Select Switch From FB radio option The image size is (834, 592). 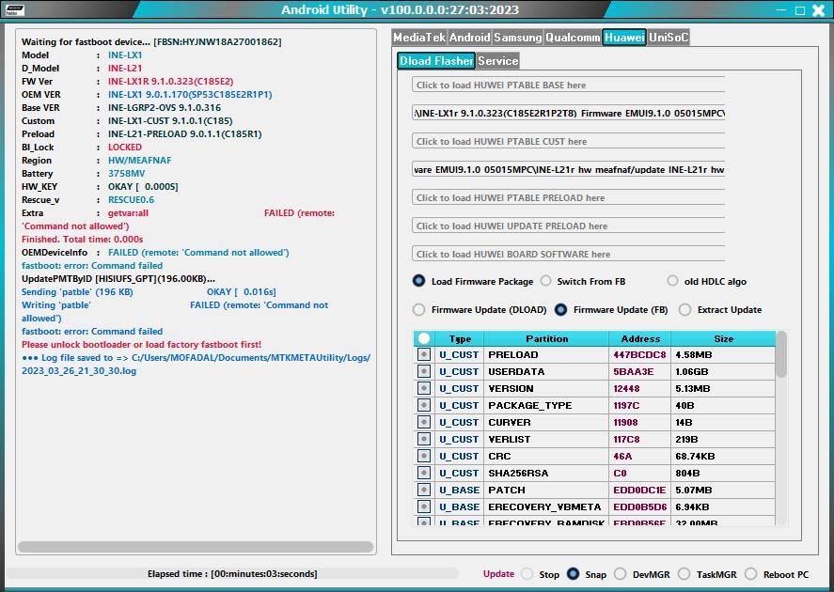pyautogui.click(x=546, y=281)
